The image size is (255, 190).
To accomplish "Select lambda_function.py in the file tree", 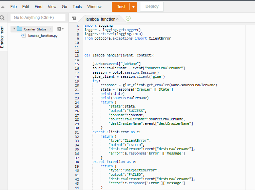I will pos(43,35).
